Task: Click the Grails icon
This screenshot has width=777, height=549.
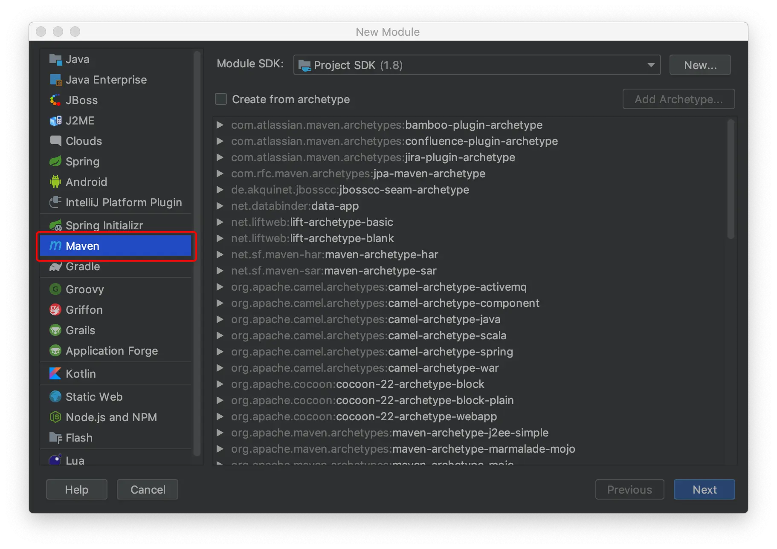Action: tap(55, 330)
